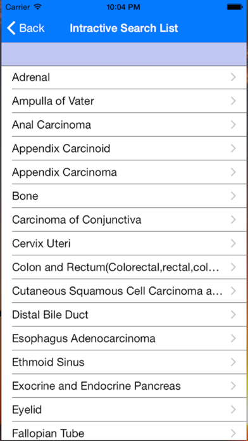Choose Esophagus Adenocarcinoma

click(124, 338)
